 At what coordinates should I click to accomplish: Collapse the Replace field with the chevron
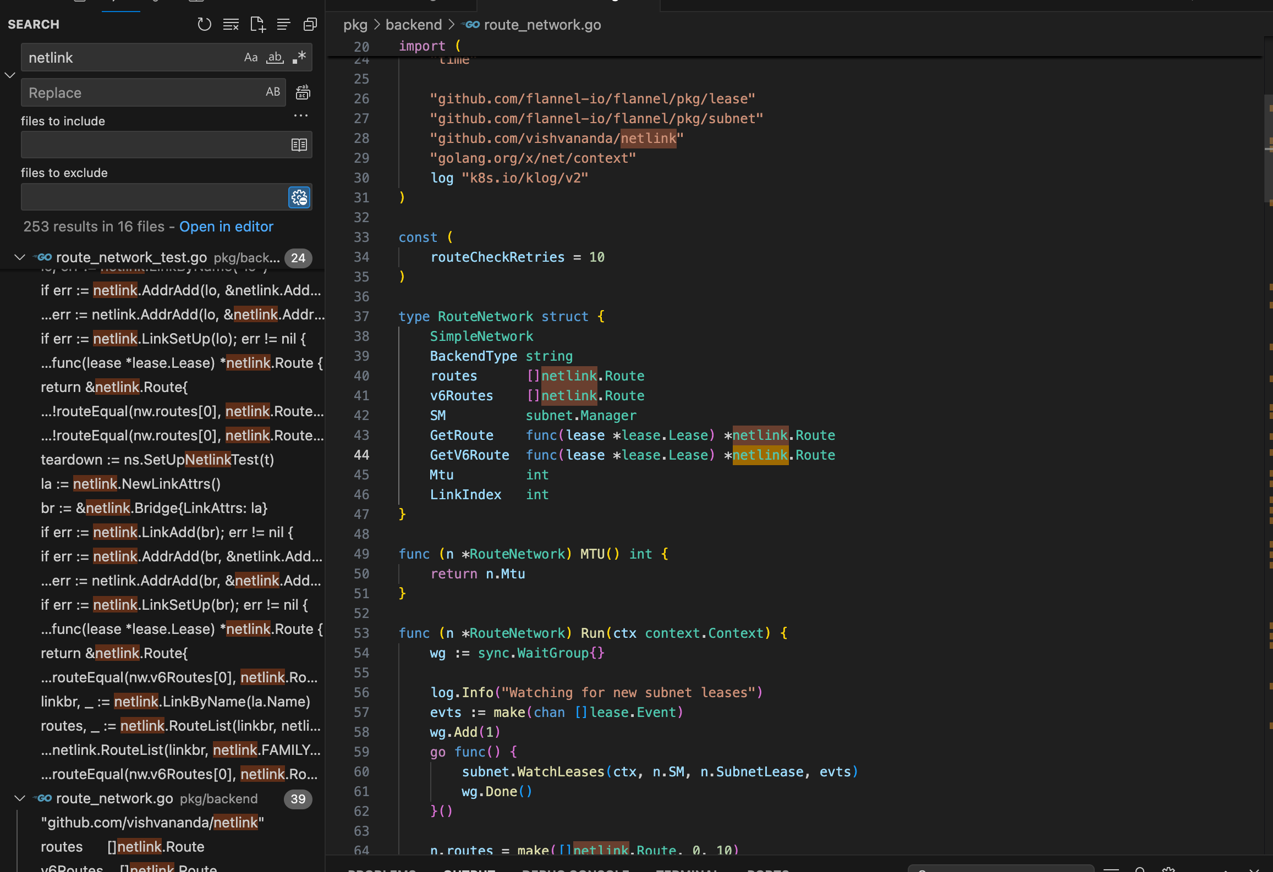tap(10, 75)
